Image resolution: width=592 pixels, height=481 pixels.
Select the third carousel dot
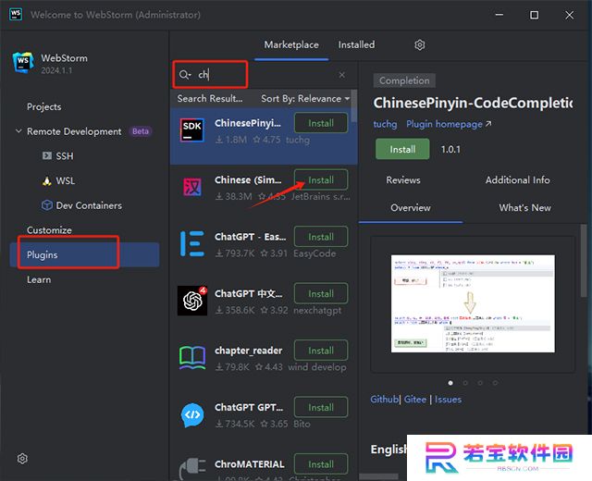(480, 383)
